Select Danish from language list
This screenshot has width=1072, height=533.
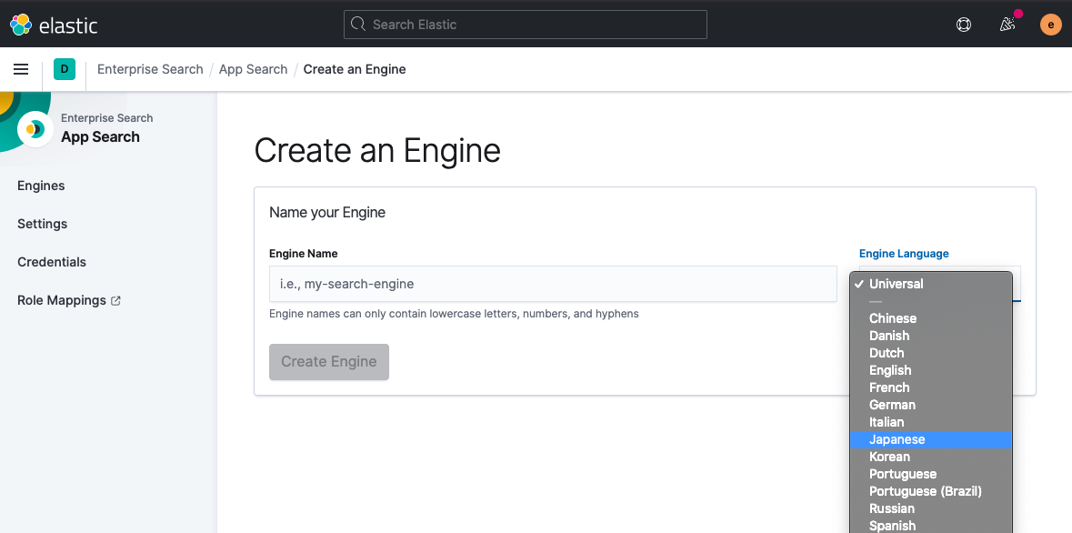pyautogui.click(x=930, y=336)
